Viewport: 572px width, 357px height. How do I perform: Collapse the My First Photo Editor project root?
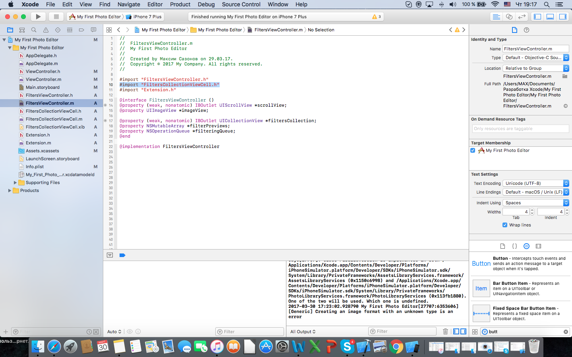pos(4,40)
